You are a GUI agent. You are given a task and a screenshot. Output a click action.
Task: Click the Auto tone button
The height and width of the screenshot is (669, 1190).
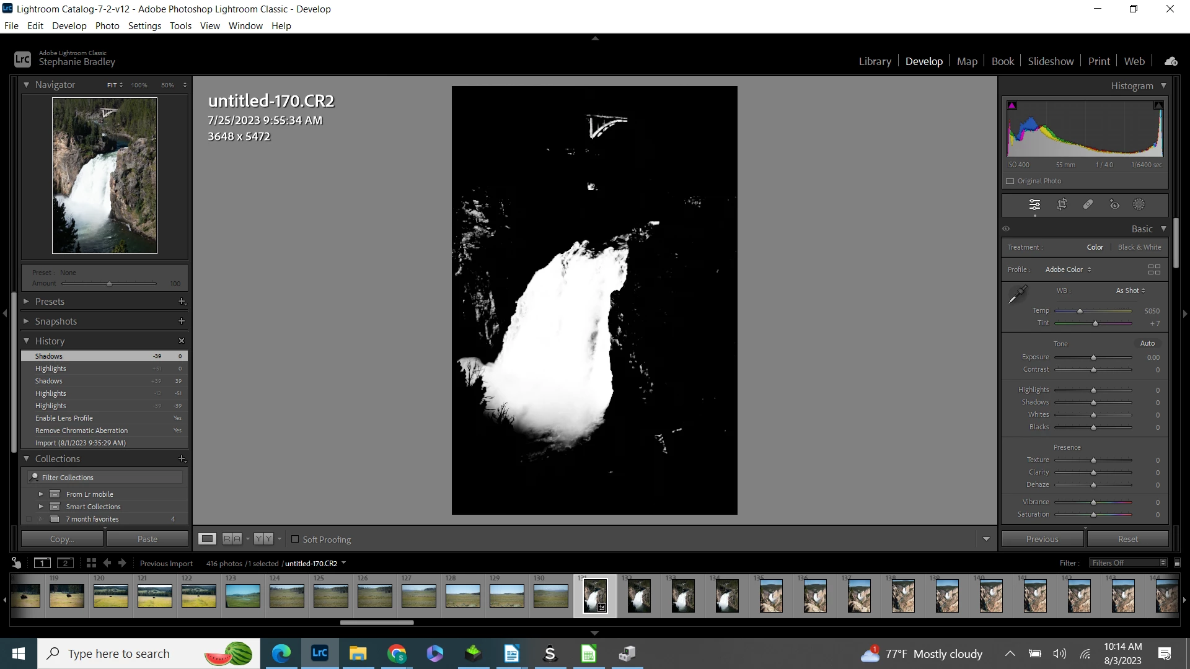[1147, 343]
